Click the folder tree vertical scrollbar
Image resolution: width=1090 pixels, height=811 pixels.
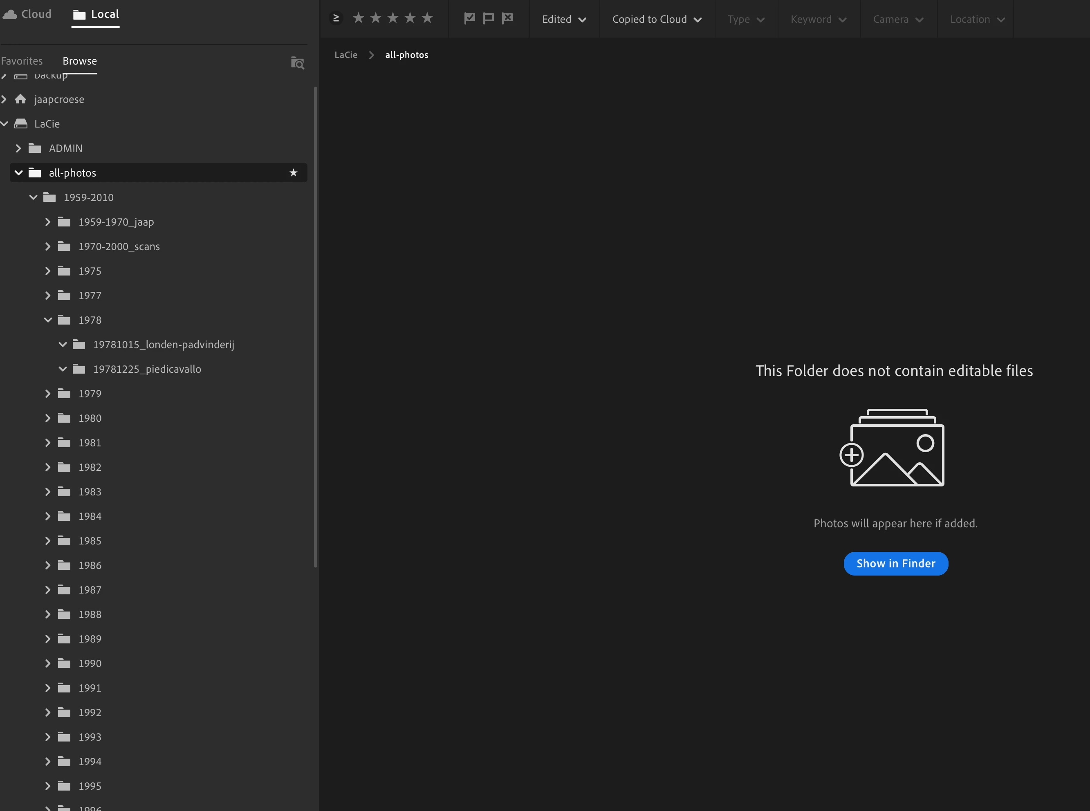(x=315, y=327)
